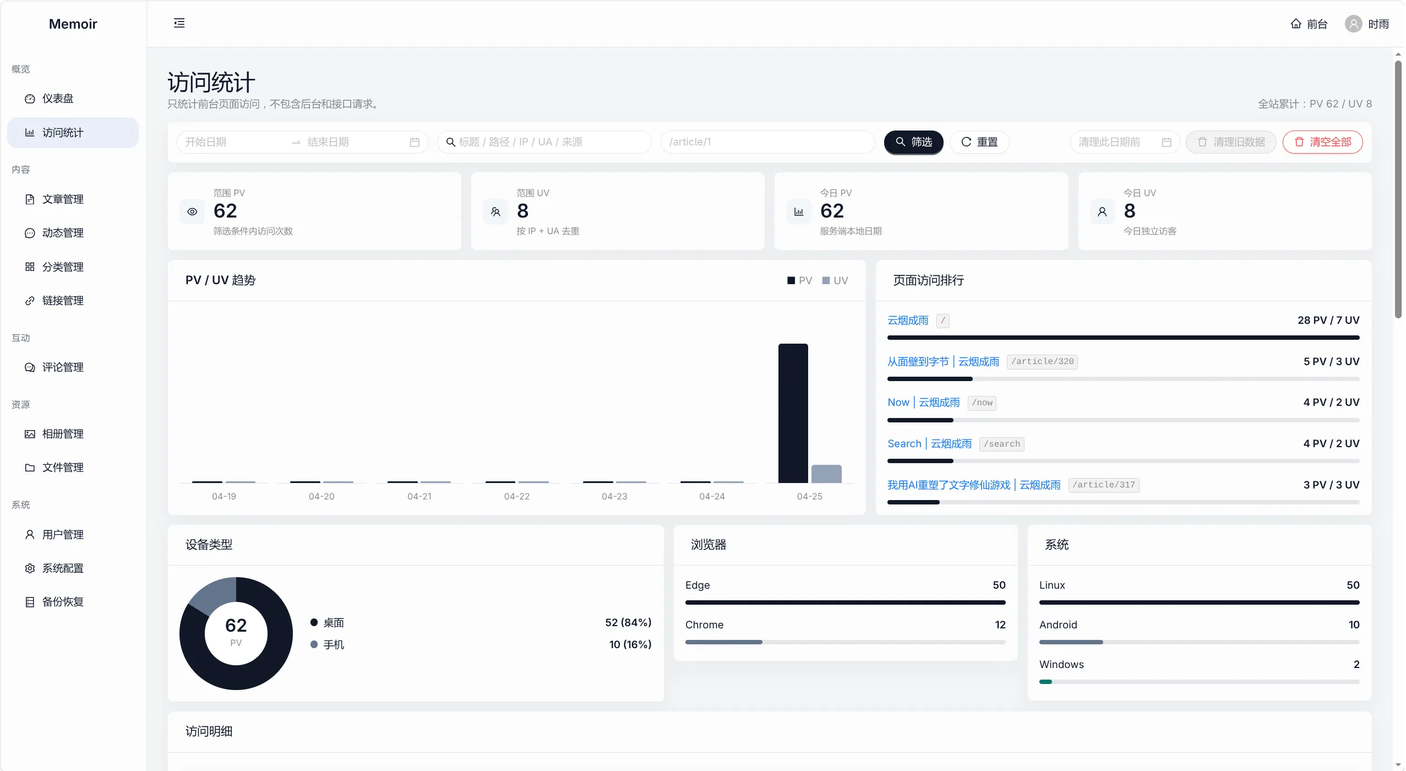Open 评论管理 in the sidebar menu
The image size is (1406, 771).
pyautogui.click(x=63, y=367)
